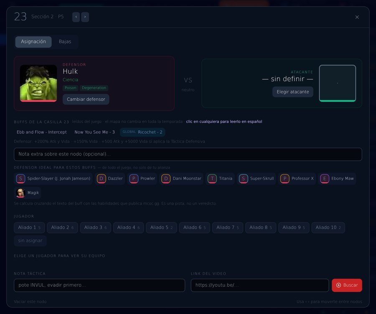Open Now You See Me - 3 buff
The height and width of the screenshot is (314, 376).
94,132
